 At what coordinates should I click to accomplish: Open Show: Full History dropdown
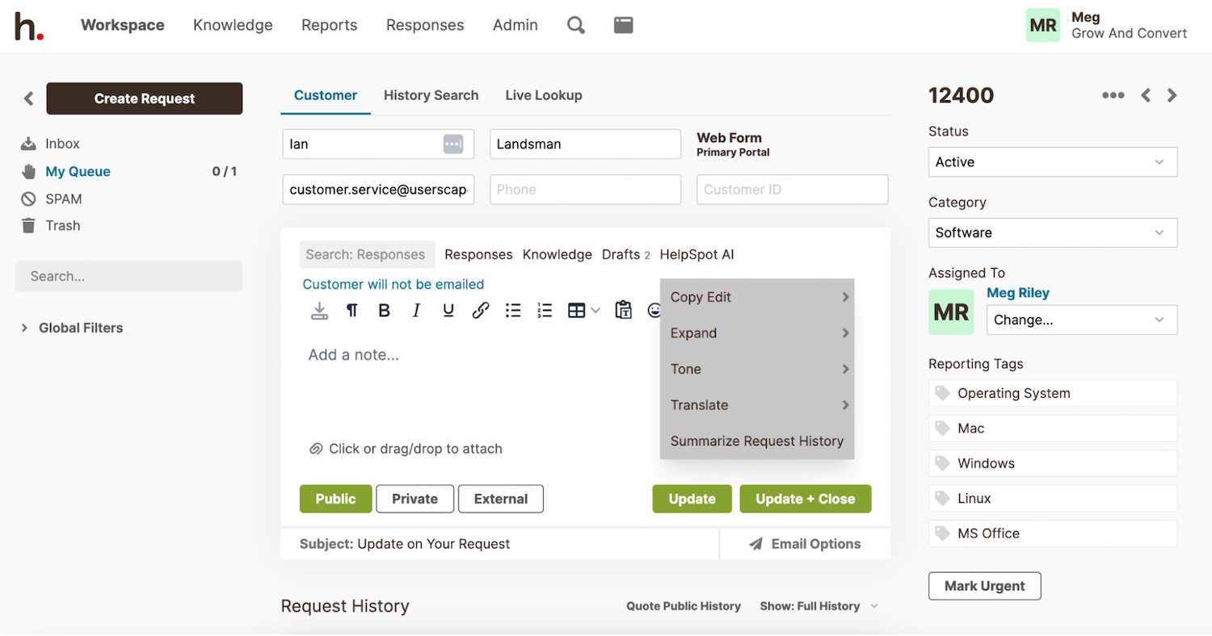819,606
